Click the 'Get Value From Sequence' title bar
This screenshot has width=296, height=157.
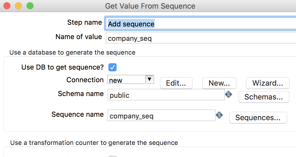click(150, 6)
